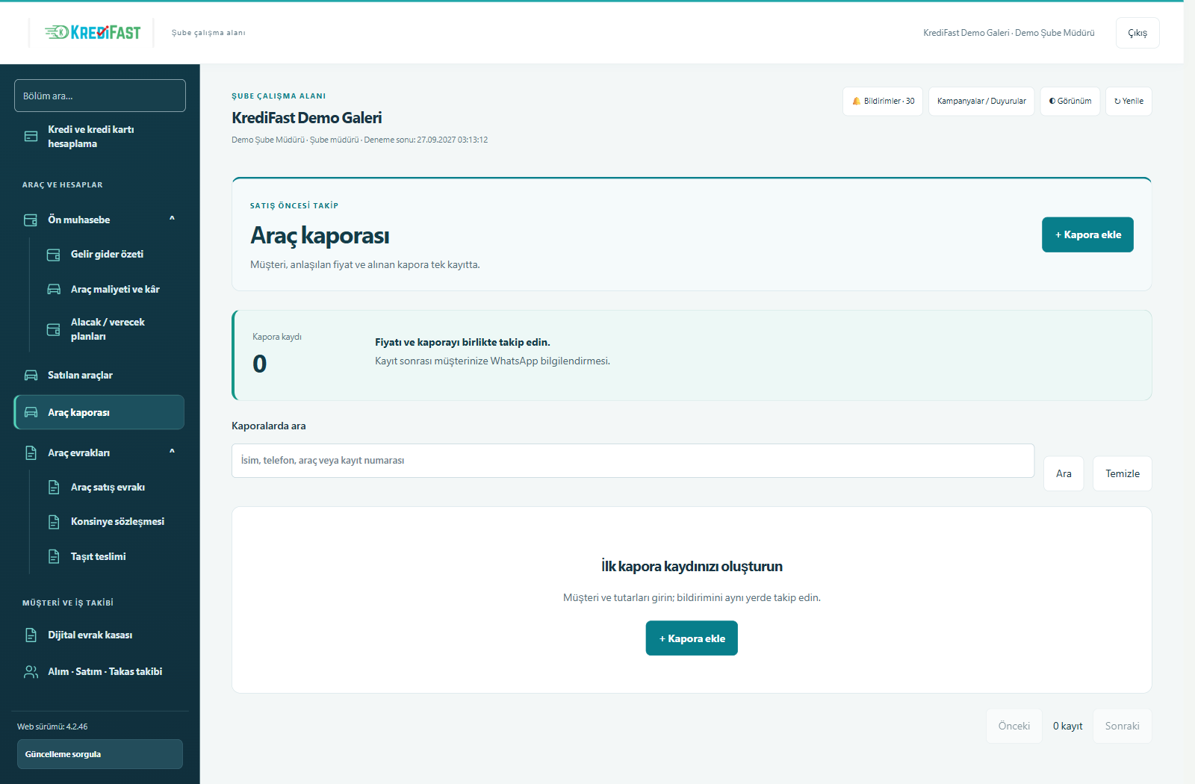Open Alım · Satım · Takas takibi
This screenshot has width=1195, height=784.
99,672
